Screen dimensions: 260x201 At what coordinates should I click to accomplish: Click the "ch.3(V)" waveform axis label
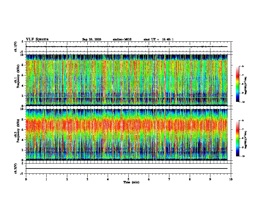click(x=15, y=168)
